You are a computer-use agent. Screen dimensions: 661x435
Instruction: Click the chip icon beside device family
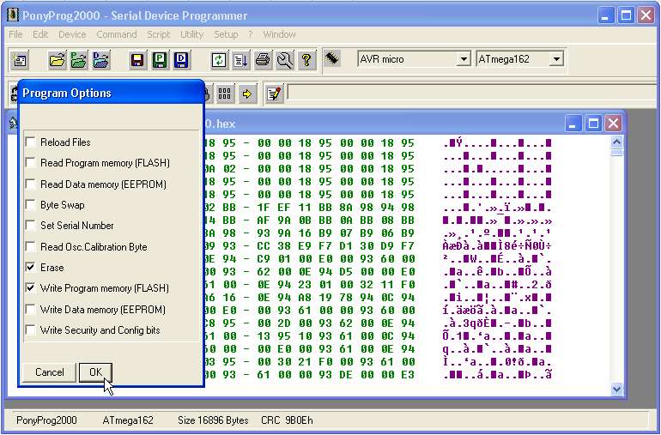click(x=332, y=58)
